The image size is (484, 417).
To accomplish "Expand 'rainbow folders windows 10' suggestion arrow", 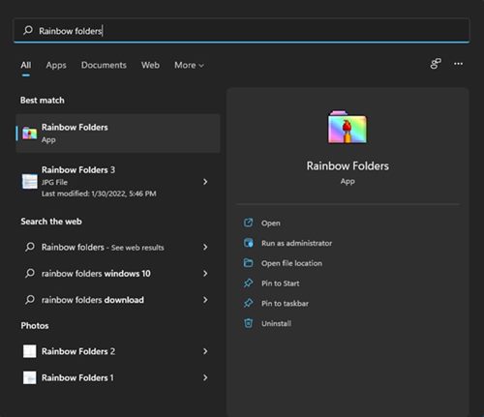I will [x=205, y=274].
